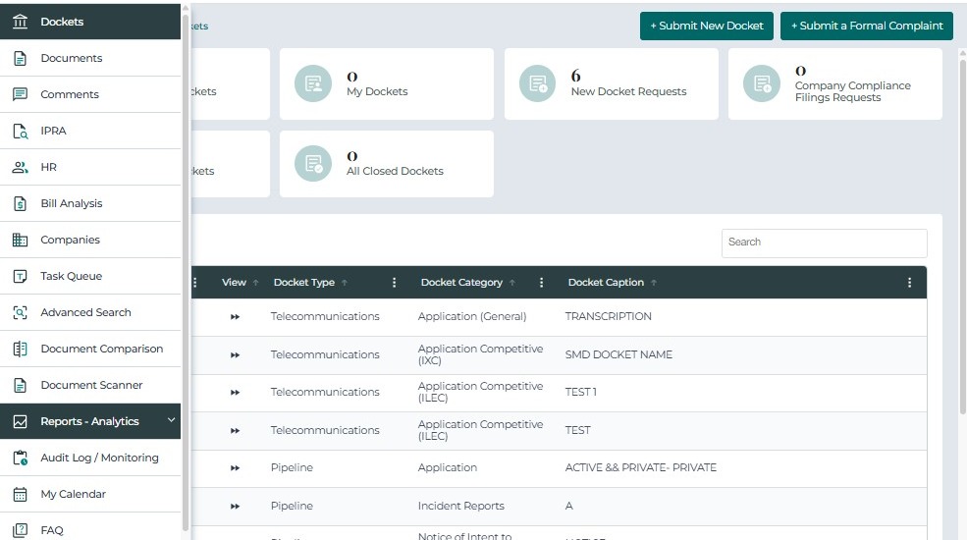
Task: Click the HR people icon
Action: point(20,167)
